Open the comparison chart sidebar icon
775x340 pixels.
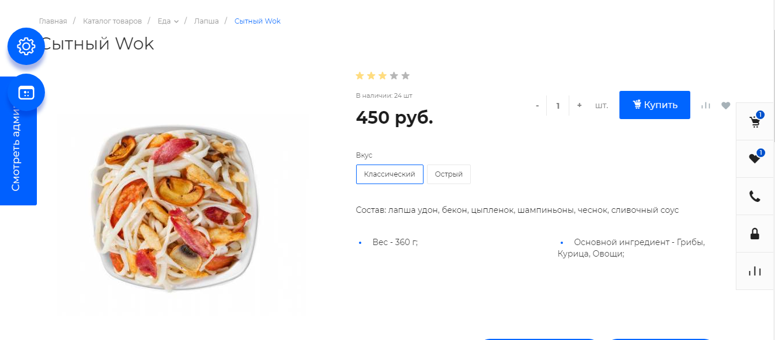pos(755,271)
